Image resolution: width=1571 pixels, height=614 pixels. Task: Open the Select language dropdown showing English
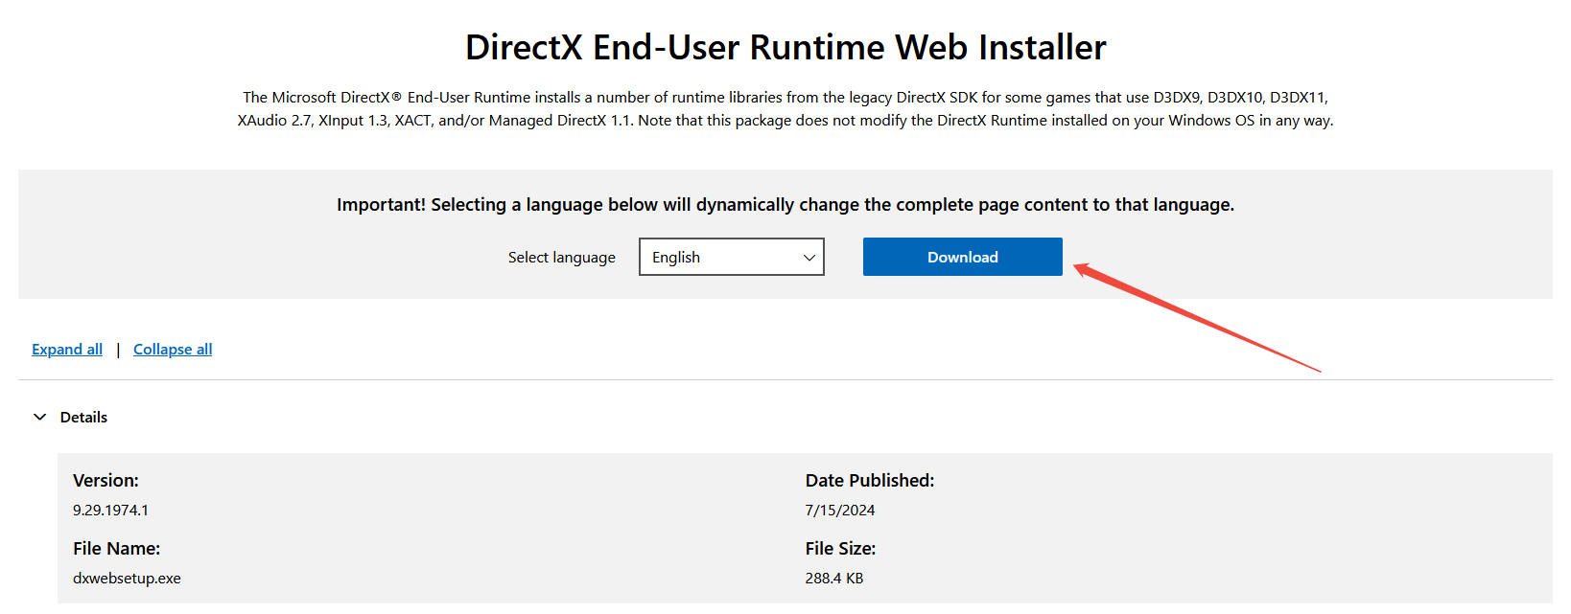[x=732, y=257]
